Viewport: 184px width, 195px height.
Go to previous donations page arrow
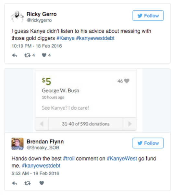click(x=42, y=124)
